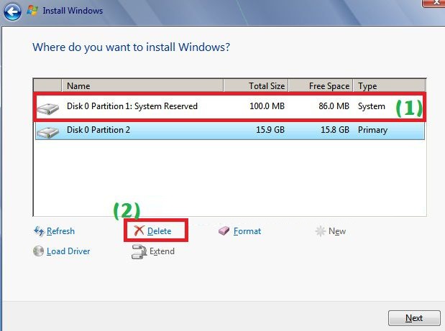Delete the selected partition
This screenshot has height=331, width=445.
(x=159, y=231)
